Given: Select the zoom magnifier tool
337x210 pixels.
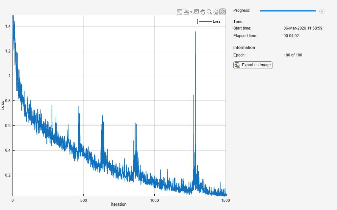Looking at the screenshot, I should [x=209, y=12].
